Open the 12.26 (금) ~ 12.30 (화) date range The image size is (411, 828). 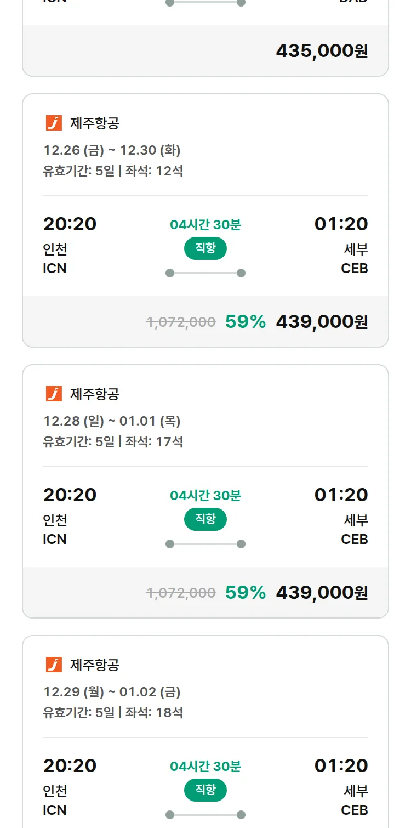pyautogui.click(x=112, y=150)
